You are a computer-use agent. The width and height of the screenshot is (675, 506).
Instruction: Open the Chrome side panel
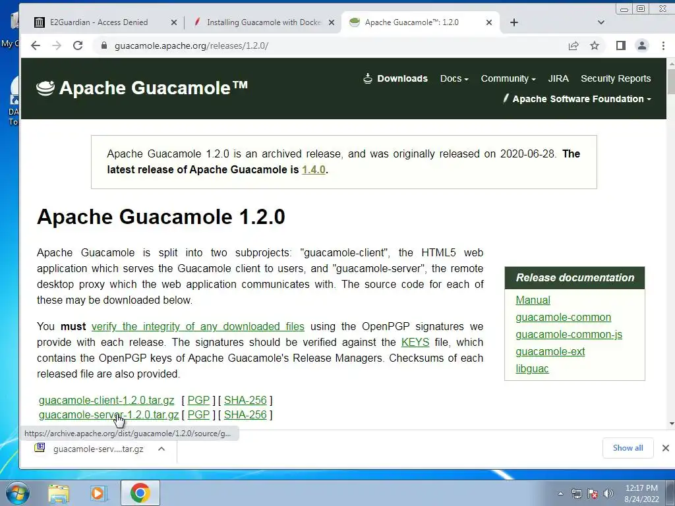[621, 45]
